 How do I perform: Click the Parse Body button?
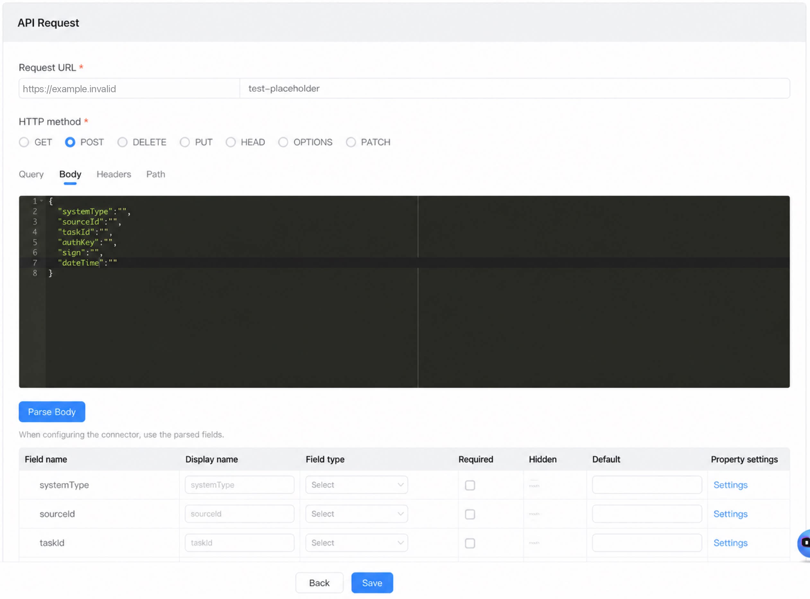pyautogui.click(x=52, y=412)
